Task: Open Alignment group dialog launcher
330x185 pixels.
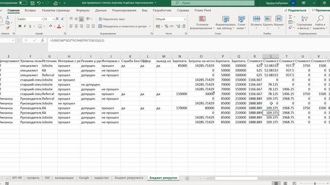Action: (x=152, y=33)
